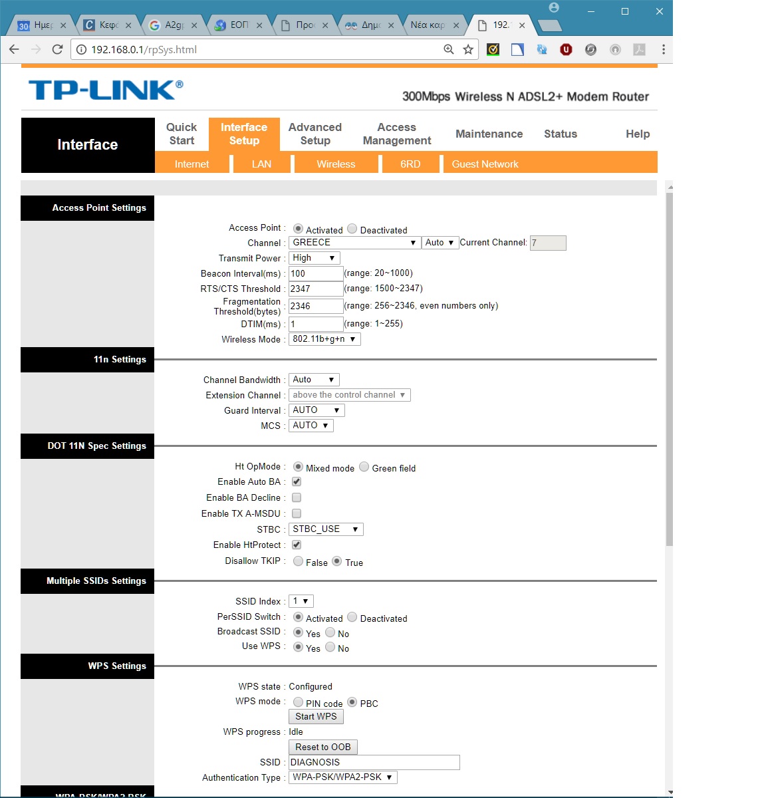Uncheck Enable HtProtect
The height and width of the screenshot is (798, 766).
(297, 545)
